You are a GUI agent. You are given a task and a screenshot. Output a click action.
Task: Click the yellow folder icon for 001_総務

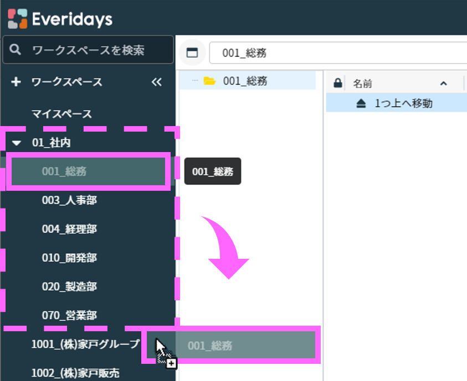click(x=209, y=81)
